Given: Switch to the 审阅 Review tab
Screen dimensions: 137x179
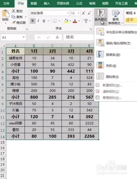Looking at the screenshot, I should coord(92,3).
